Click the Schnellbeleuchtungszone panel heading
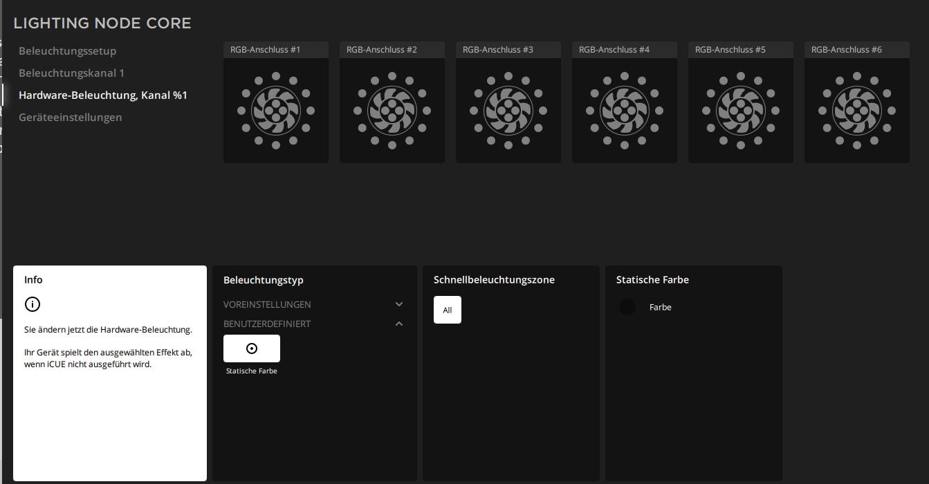Image resolution: width=929 pixels, height=484 pixels. pyautogui.click(x=494, y=280)
